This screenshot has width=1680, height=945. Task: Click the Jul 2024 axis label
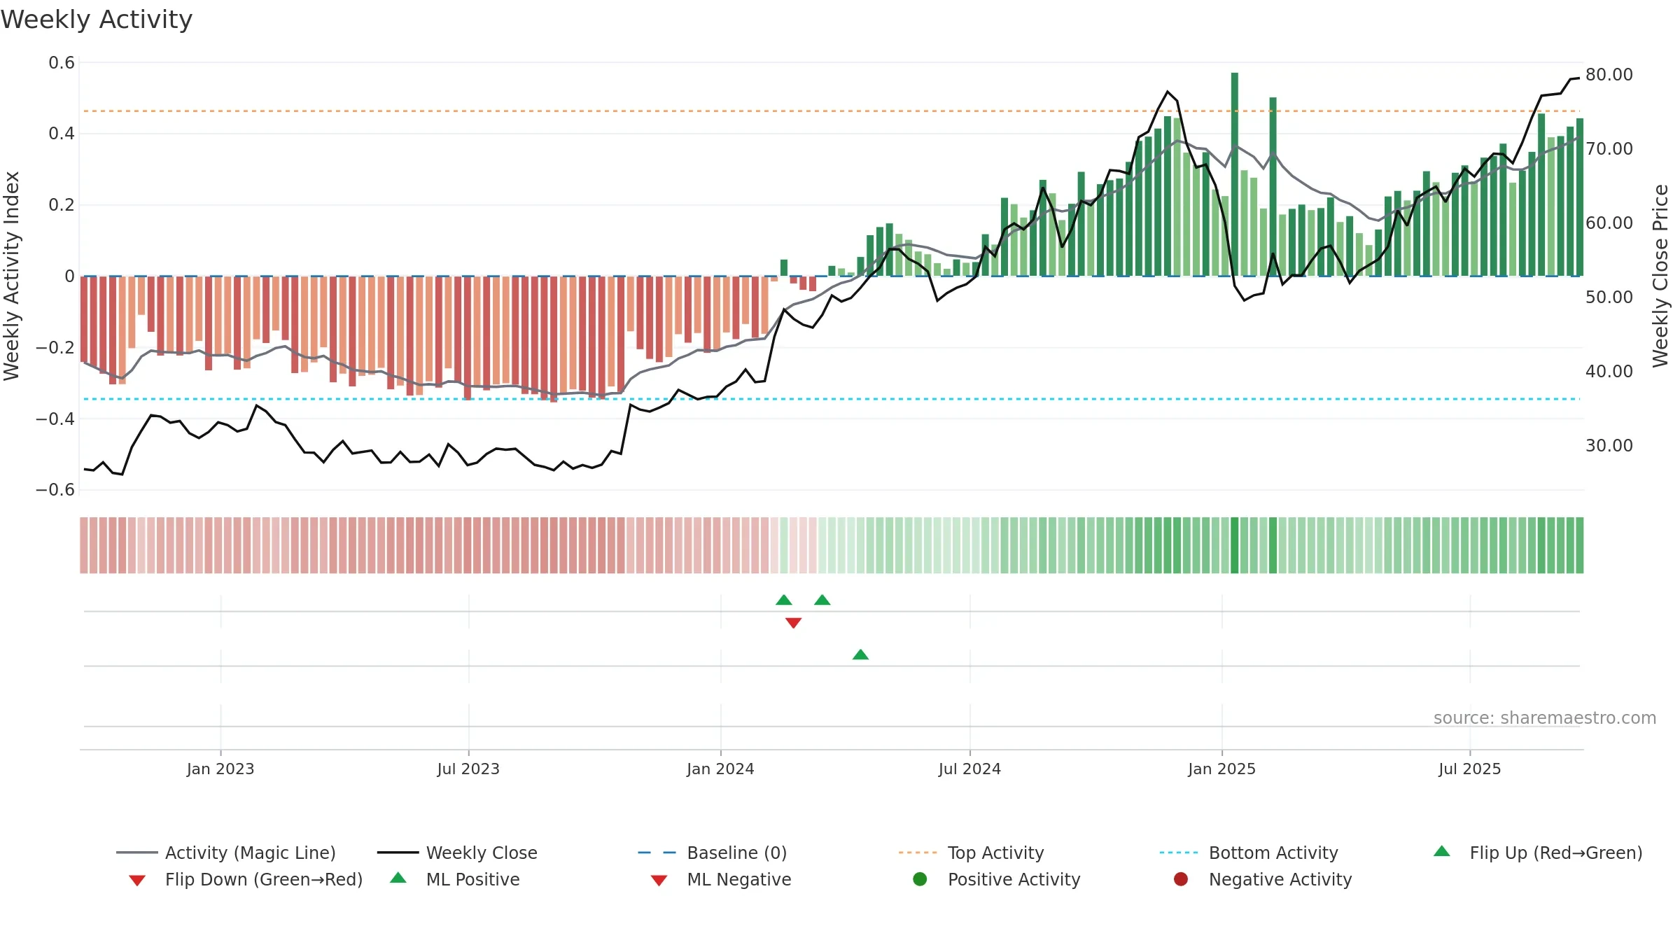[x=969, y=769]
